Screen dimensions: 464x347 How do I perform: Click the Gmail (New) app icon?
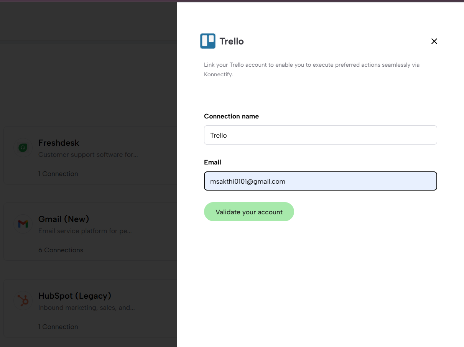(23, 224)
